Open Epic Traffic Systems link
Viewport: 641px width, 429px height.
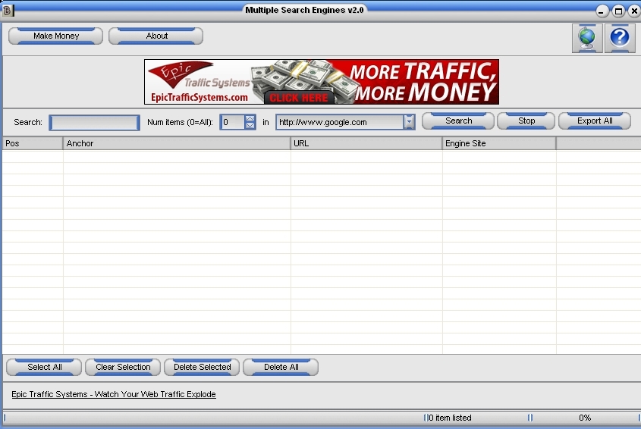point(114,394)
